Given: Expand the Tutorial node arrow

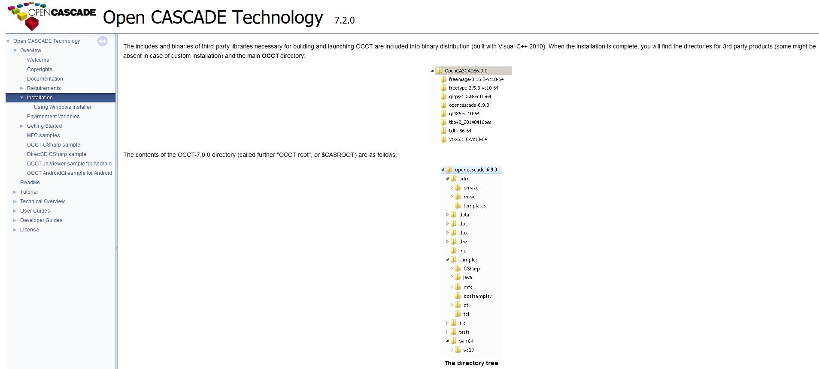Looking at the screenshot, I should tap(15, 192).
